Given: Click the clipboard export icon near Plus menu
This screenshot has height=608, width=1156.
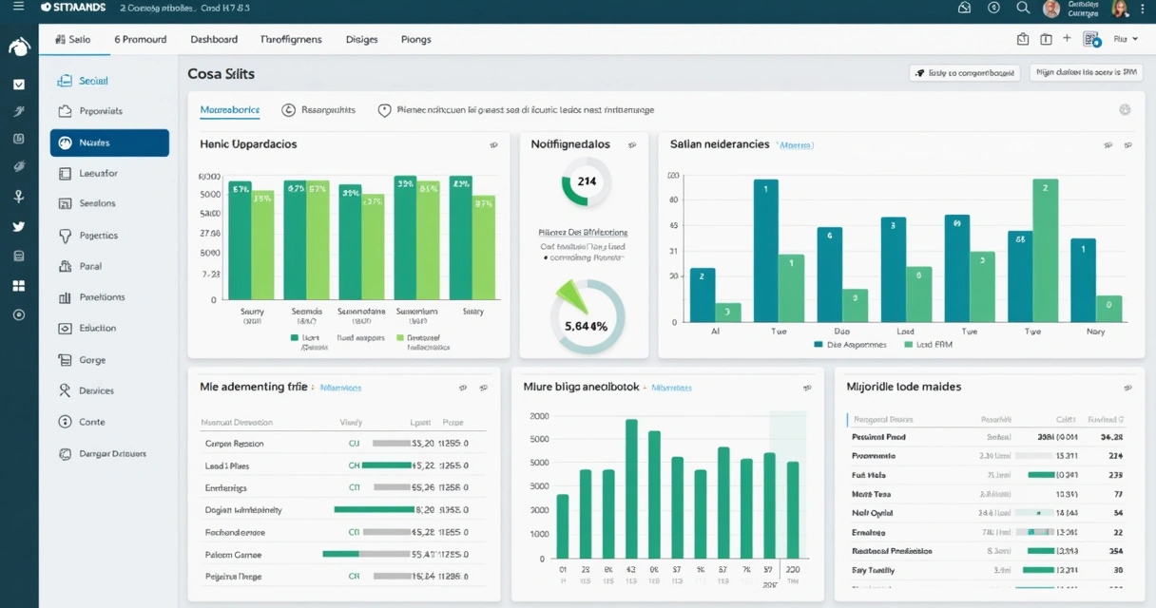Looking at the screenshot, I should coord(1022,39).
